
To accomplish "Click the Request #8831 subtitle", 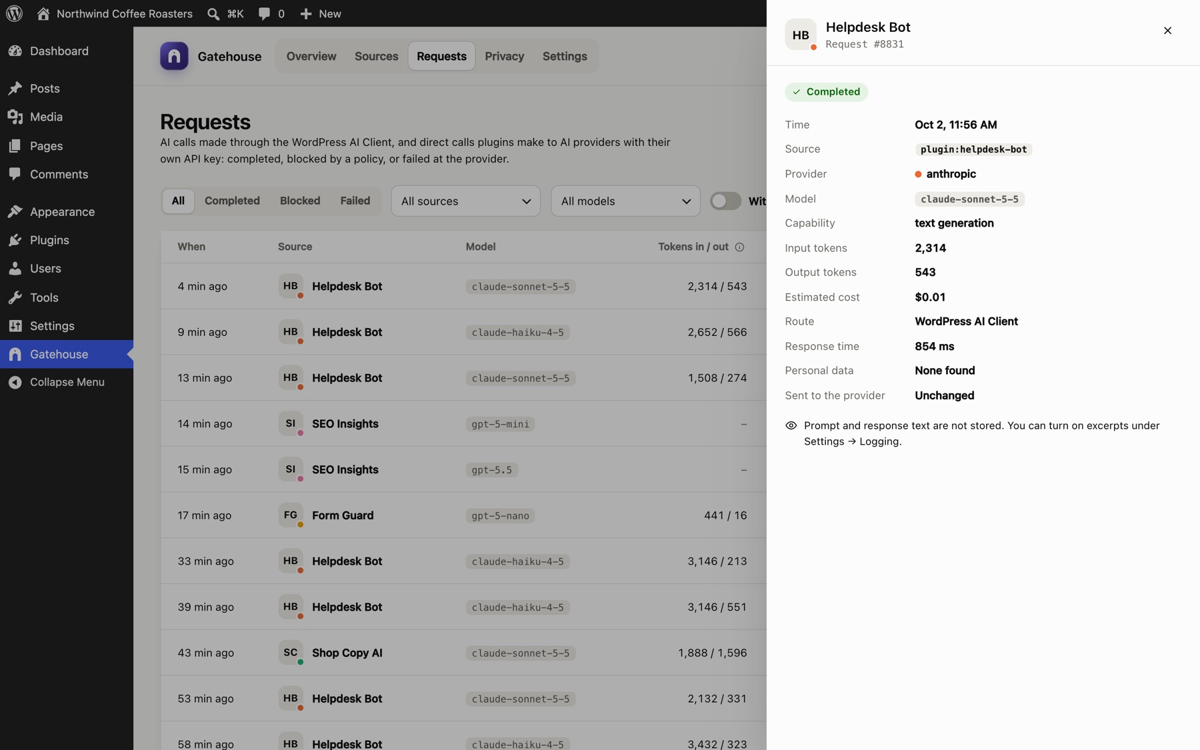I will click(865, 44).
